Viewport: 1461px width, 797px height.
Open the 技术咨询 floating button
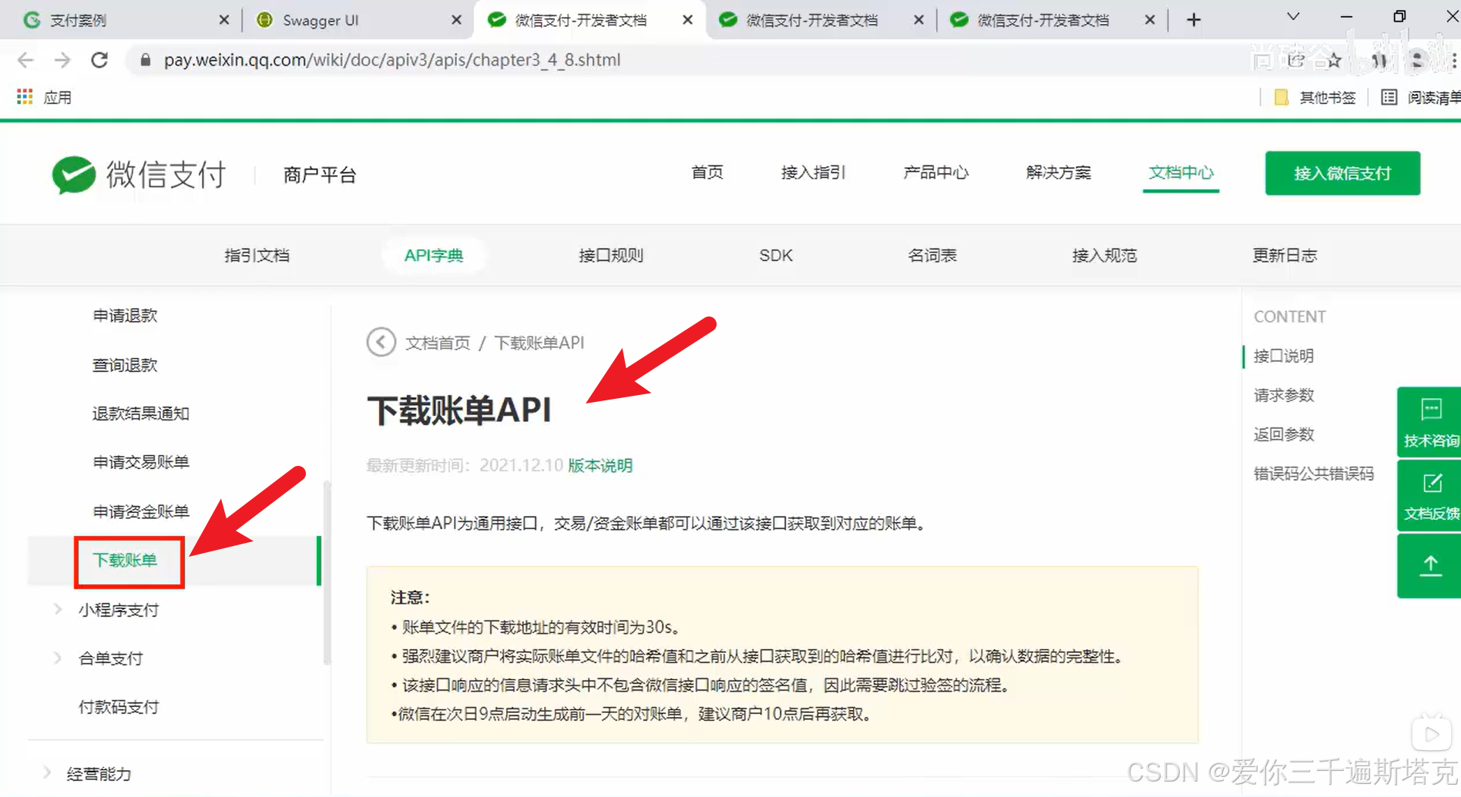(x=1430, y=422)
